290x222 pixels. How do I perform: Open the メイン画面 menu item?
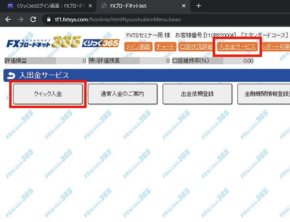(x=138, y=47)
